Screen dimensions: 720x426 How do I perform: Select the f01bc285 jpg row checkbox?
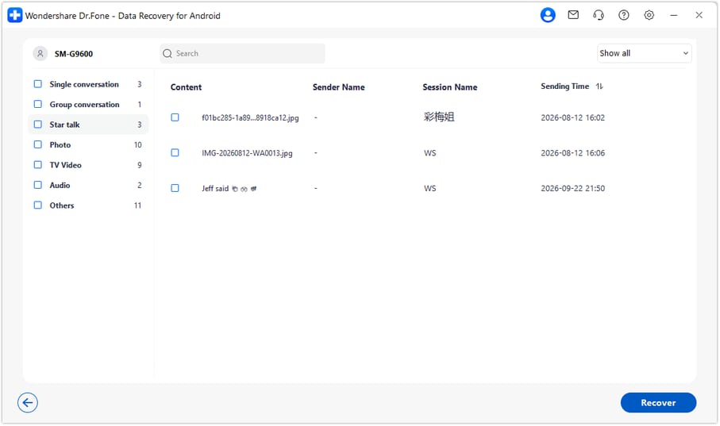coord(175,117)
